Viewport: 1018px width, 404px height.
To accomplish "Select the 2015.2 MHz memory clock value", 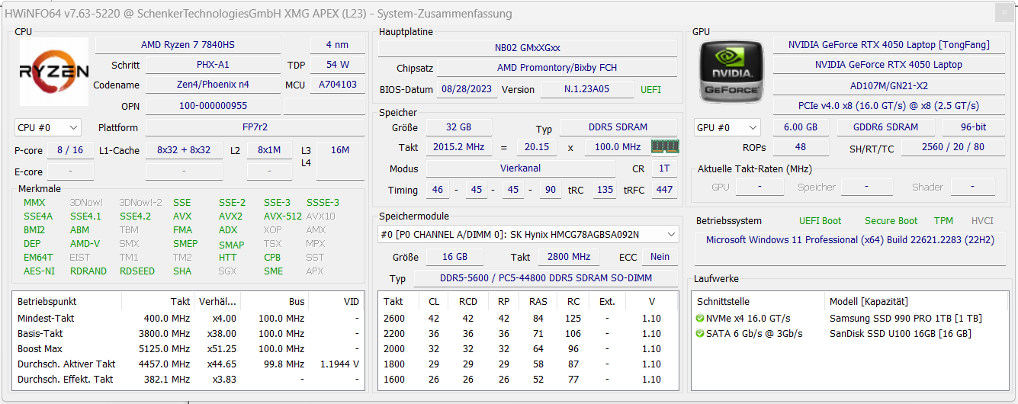I will tap(458, 147).
